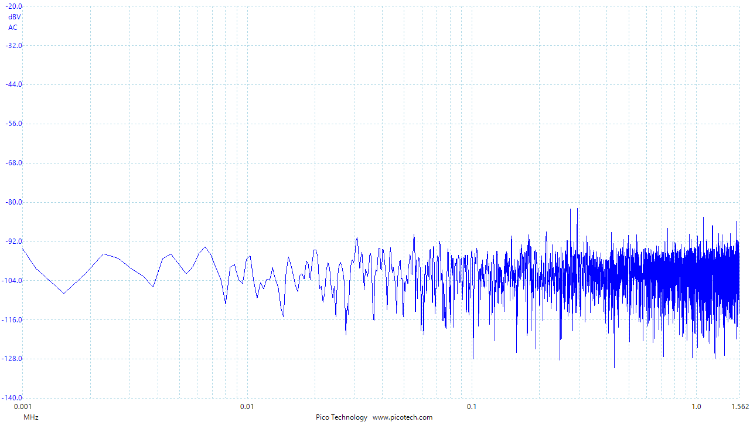The height and width of the screenshot is (422, 750).
Task: Click the Pico Technology footer text
Action: click(x=342, y=417)
